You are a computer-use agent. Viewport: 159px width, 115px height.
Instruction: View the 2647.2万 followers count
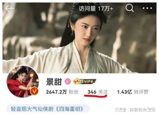point(56,92)
